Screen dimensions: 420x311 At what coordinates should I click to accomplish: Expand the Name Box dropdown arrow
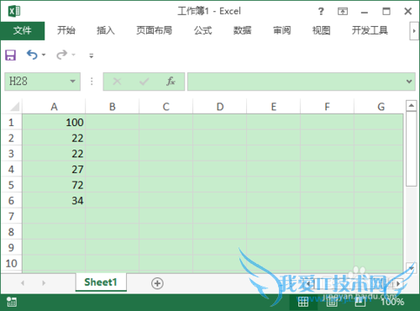point(73,82)
